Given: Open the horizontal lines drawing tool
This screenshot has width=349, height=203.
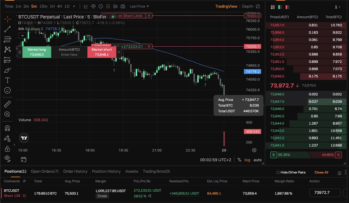Looking at the screenshot, I should [7, 40].
